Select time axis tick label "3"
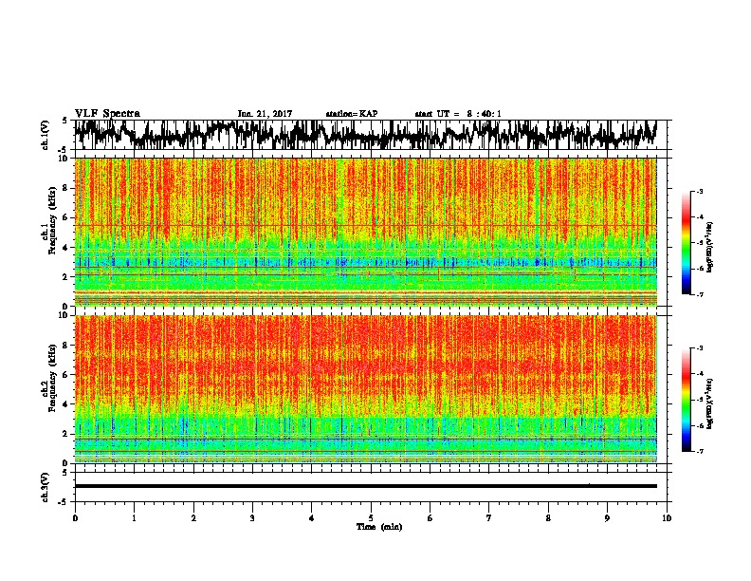This screenshot has width=751, height=581. (x=252, y=518)
